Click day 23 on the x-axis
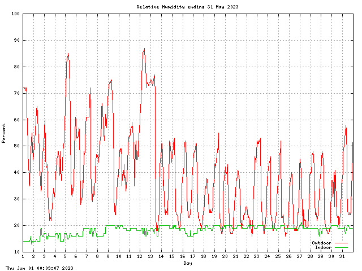Image resolution: width=362 pixels, height=271 pixels. pyautogui.click(x=257, y=256)
